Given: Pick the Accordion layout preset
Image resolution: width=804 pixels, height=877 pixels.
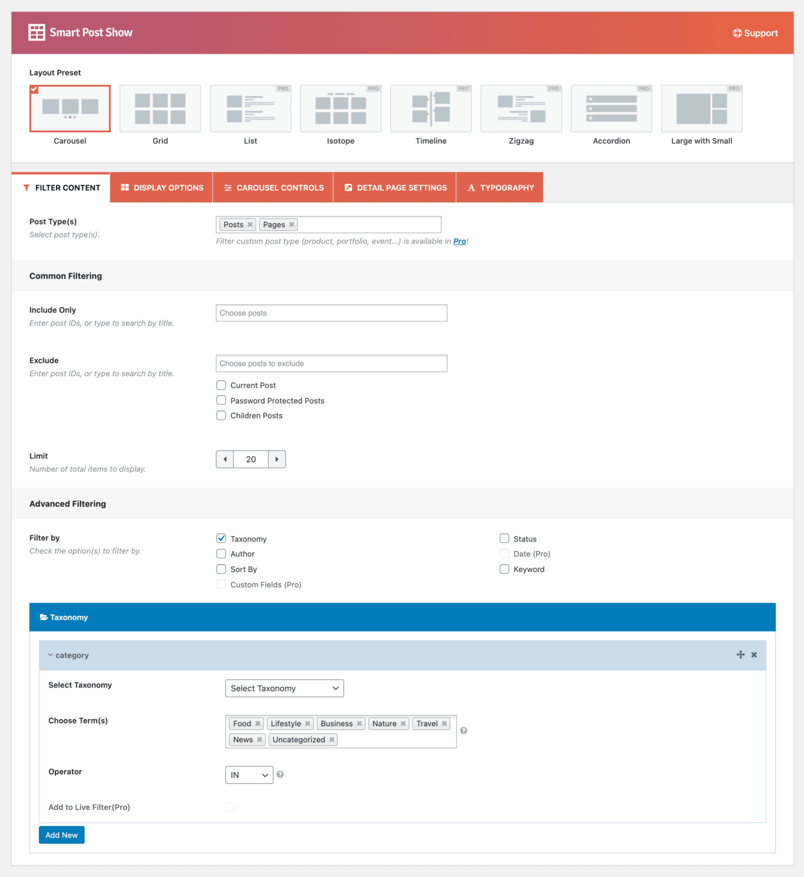Looking at the screenshot, I should click(x=611, y=108).
